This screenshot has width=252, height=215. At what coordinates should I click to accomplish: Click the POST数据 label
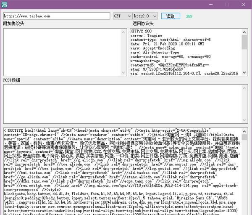(x=12, y=80)
